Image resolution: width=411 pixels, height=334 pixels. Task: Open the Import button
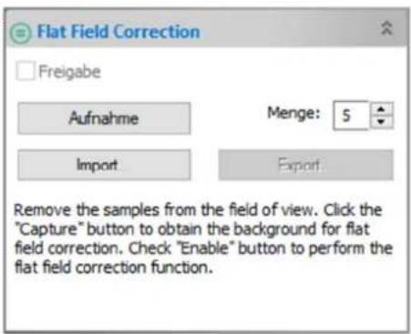click(104, 165)
